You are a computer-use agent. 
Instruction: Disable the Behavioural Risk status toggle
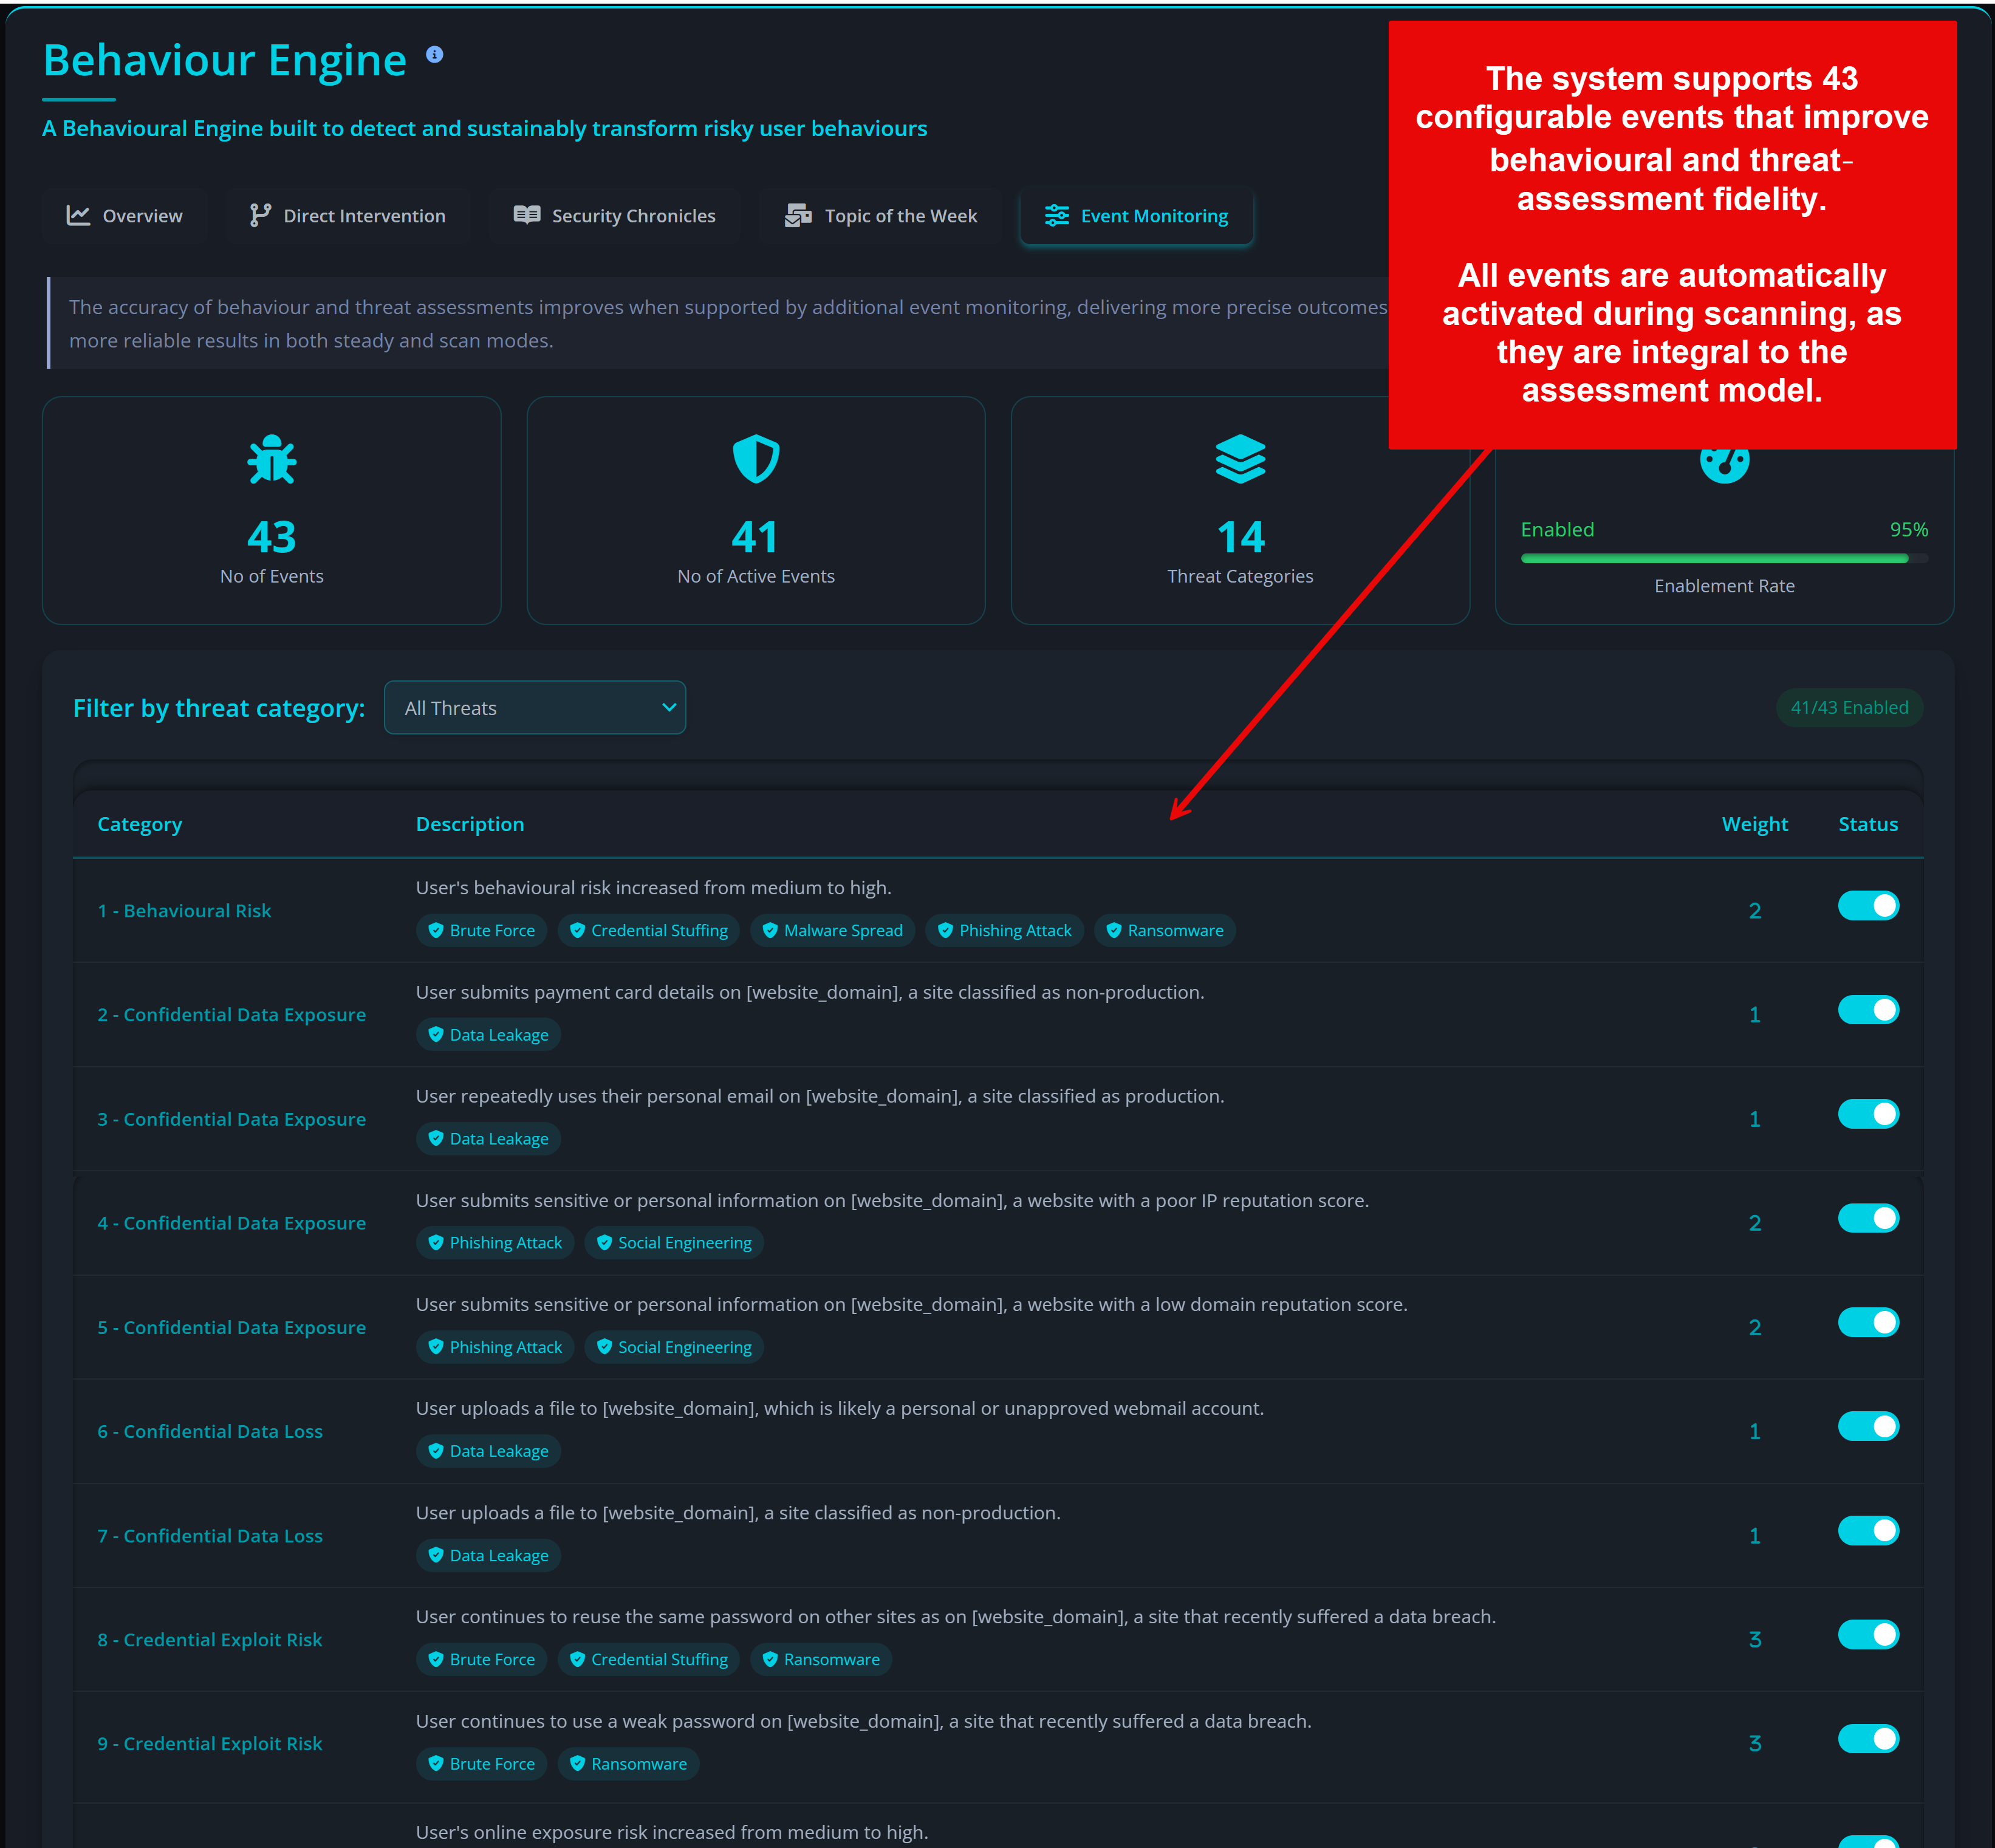point(1868,905)
